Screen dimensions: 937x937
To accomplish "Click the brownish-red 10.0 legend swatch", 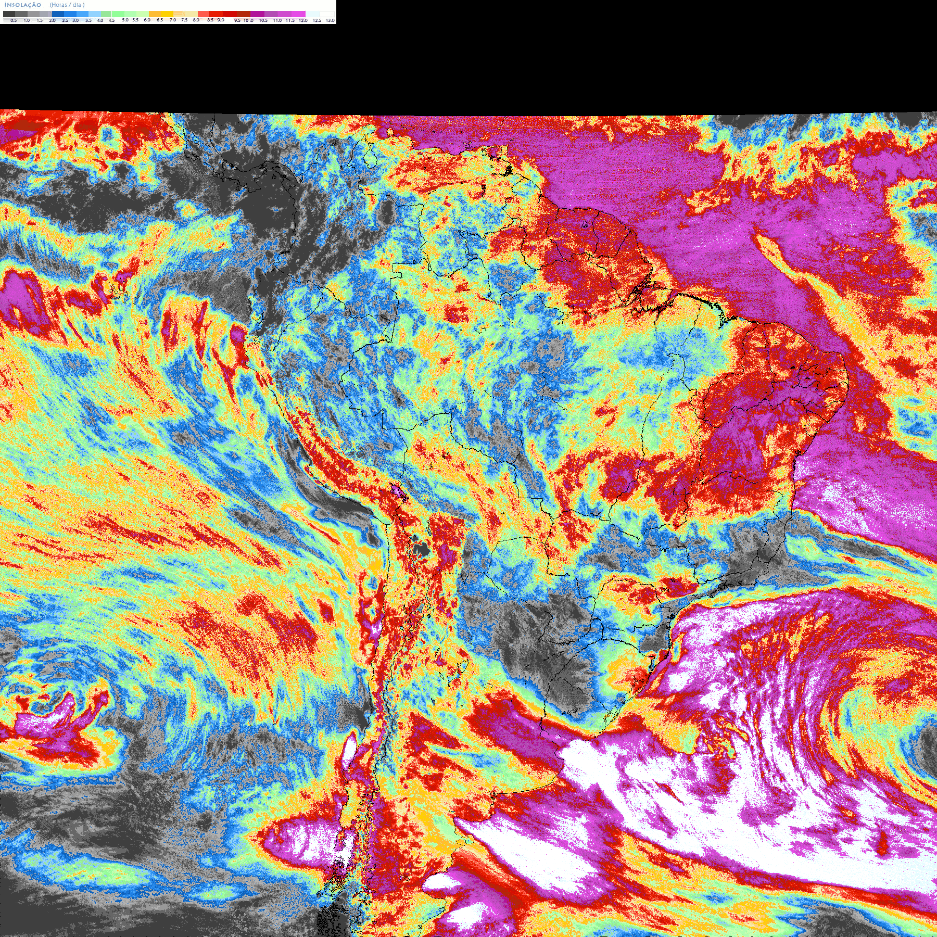I will (x=244, y=14).
